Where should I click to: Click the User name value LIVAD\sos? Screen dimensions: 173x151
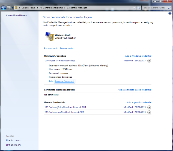point(67,69)
